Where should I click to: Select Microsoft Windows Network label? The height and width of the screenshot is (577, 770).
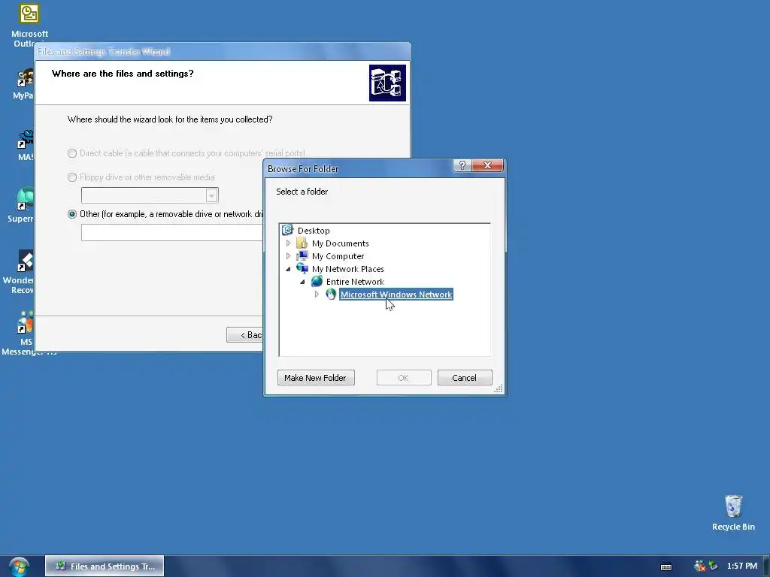(396, 295)
